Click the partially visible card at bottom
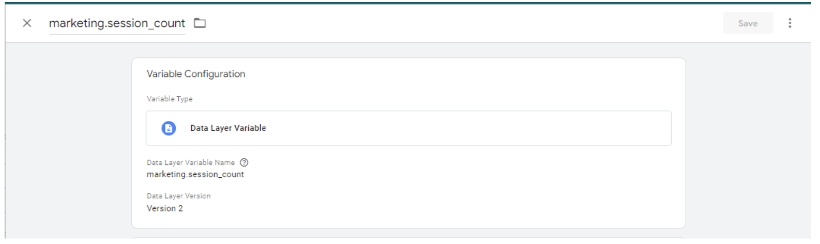 click(x=408, y=240)
